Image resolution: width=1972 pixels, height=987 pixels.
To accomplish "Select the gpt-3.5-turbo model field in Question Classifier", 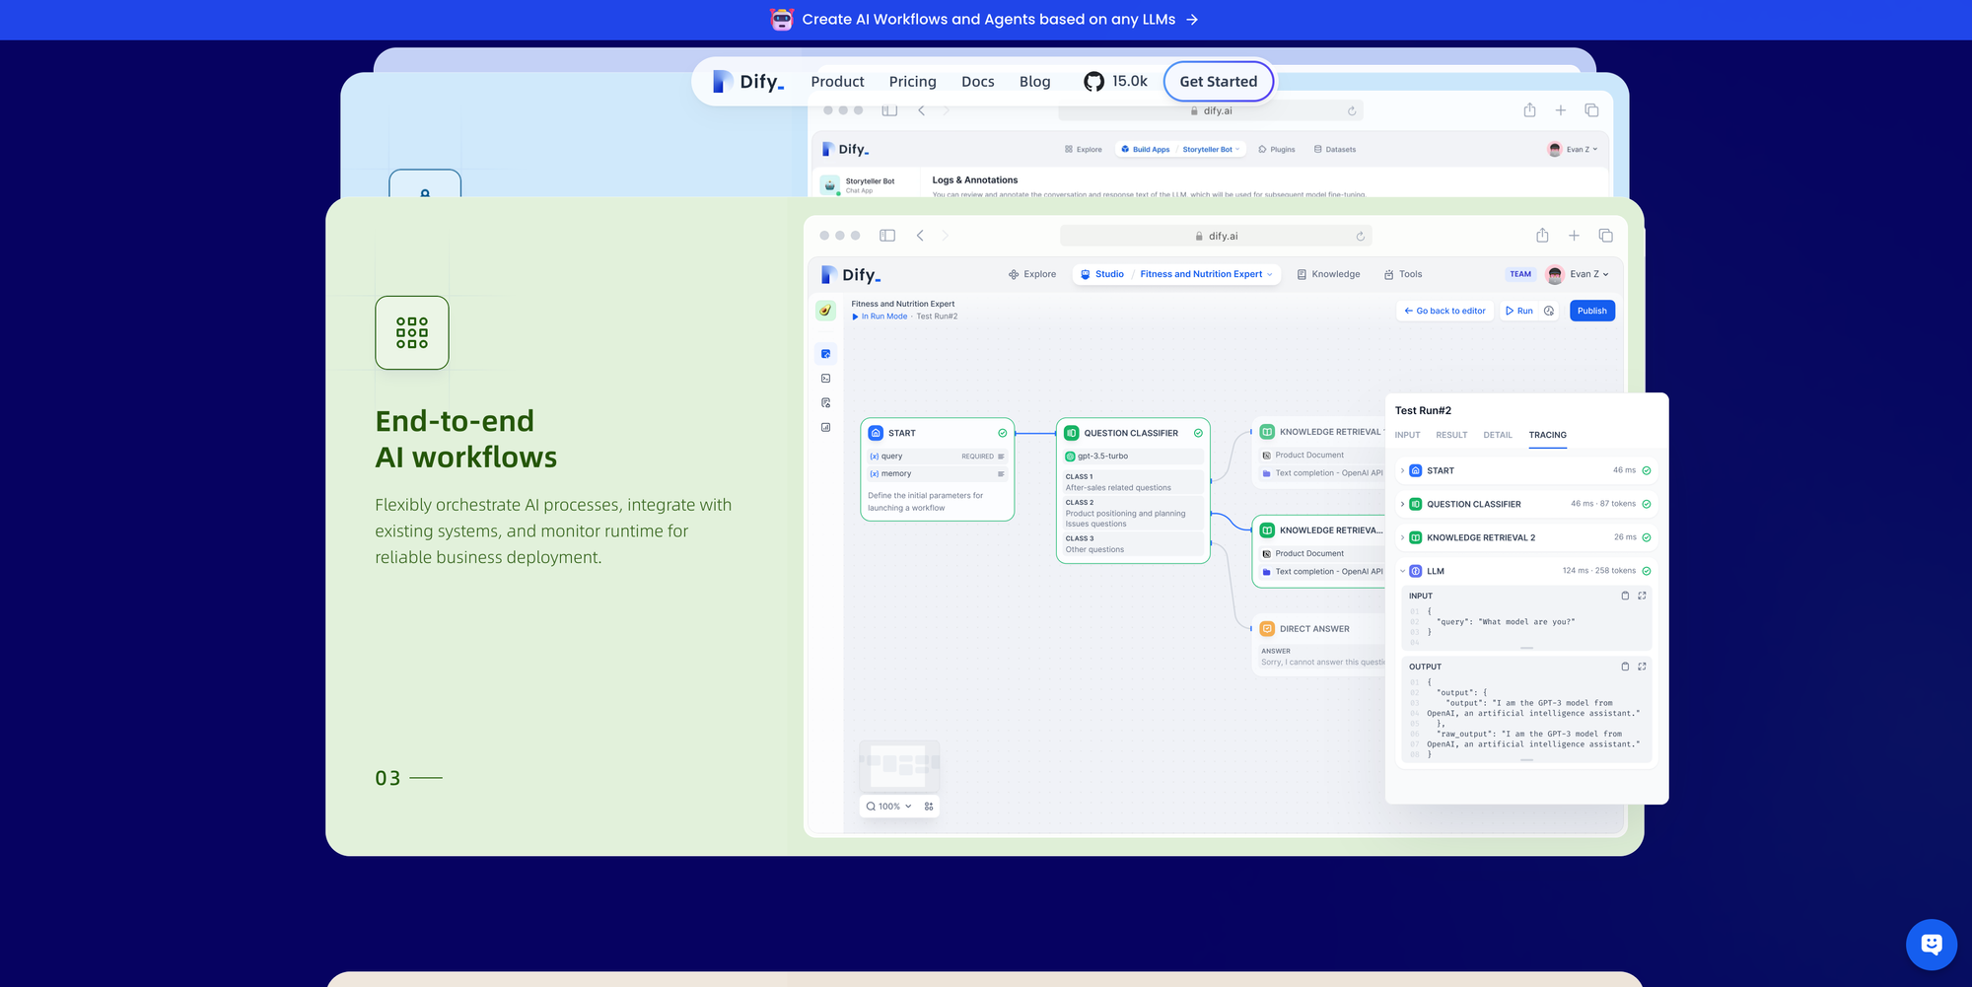I will pyautogui.click(x=1133, y=457).
